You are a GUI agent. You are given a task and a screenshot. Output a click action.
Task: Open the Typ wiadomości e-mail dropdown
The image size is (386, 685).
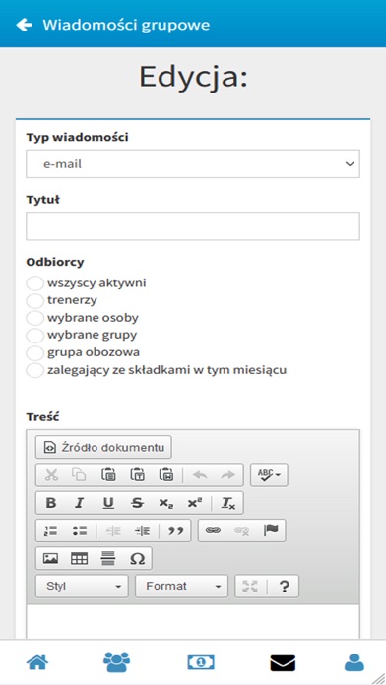pyautogui.click(x=193, y=163)
